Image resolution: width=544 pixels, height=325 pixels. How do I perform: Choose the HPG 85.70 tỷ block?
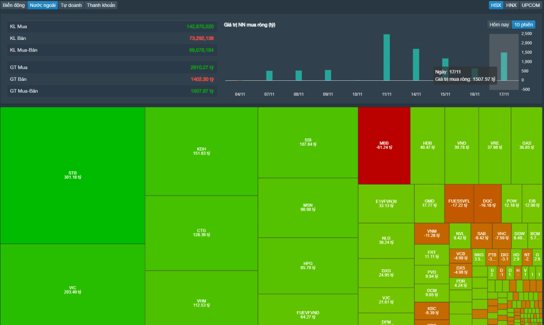[307, 265]
